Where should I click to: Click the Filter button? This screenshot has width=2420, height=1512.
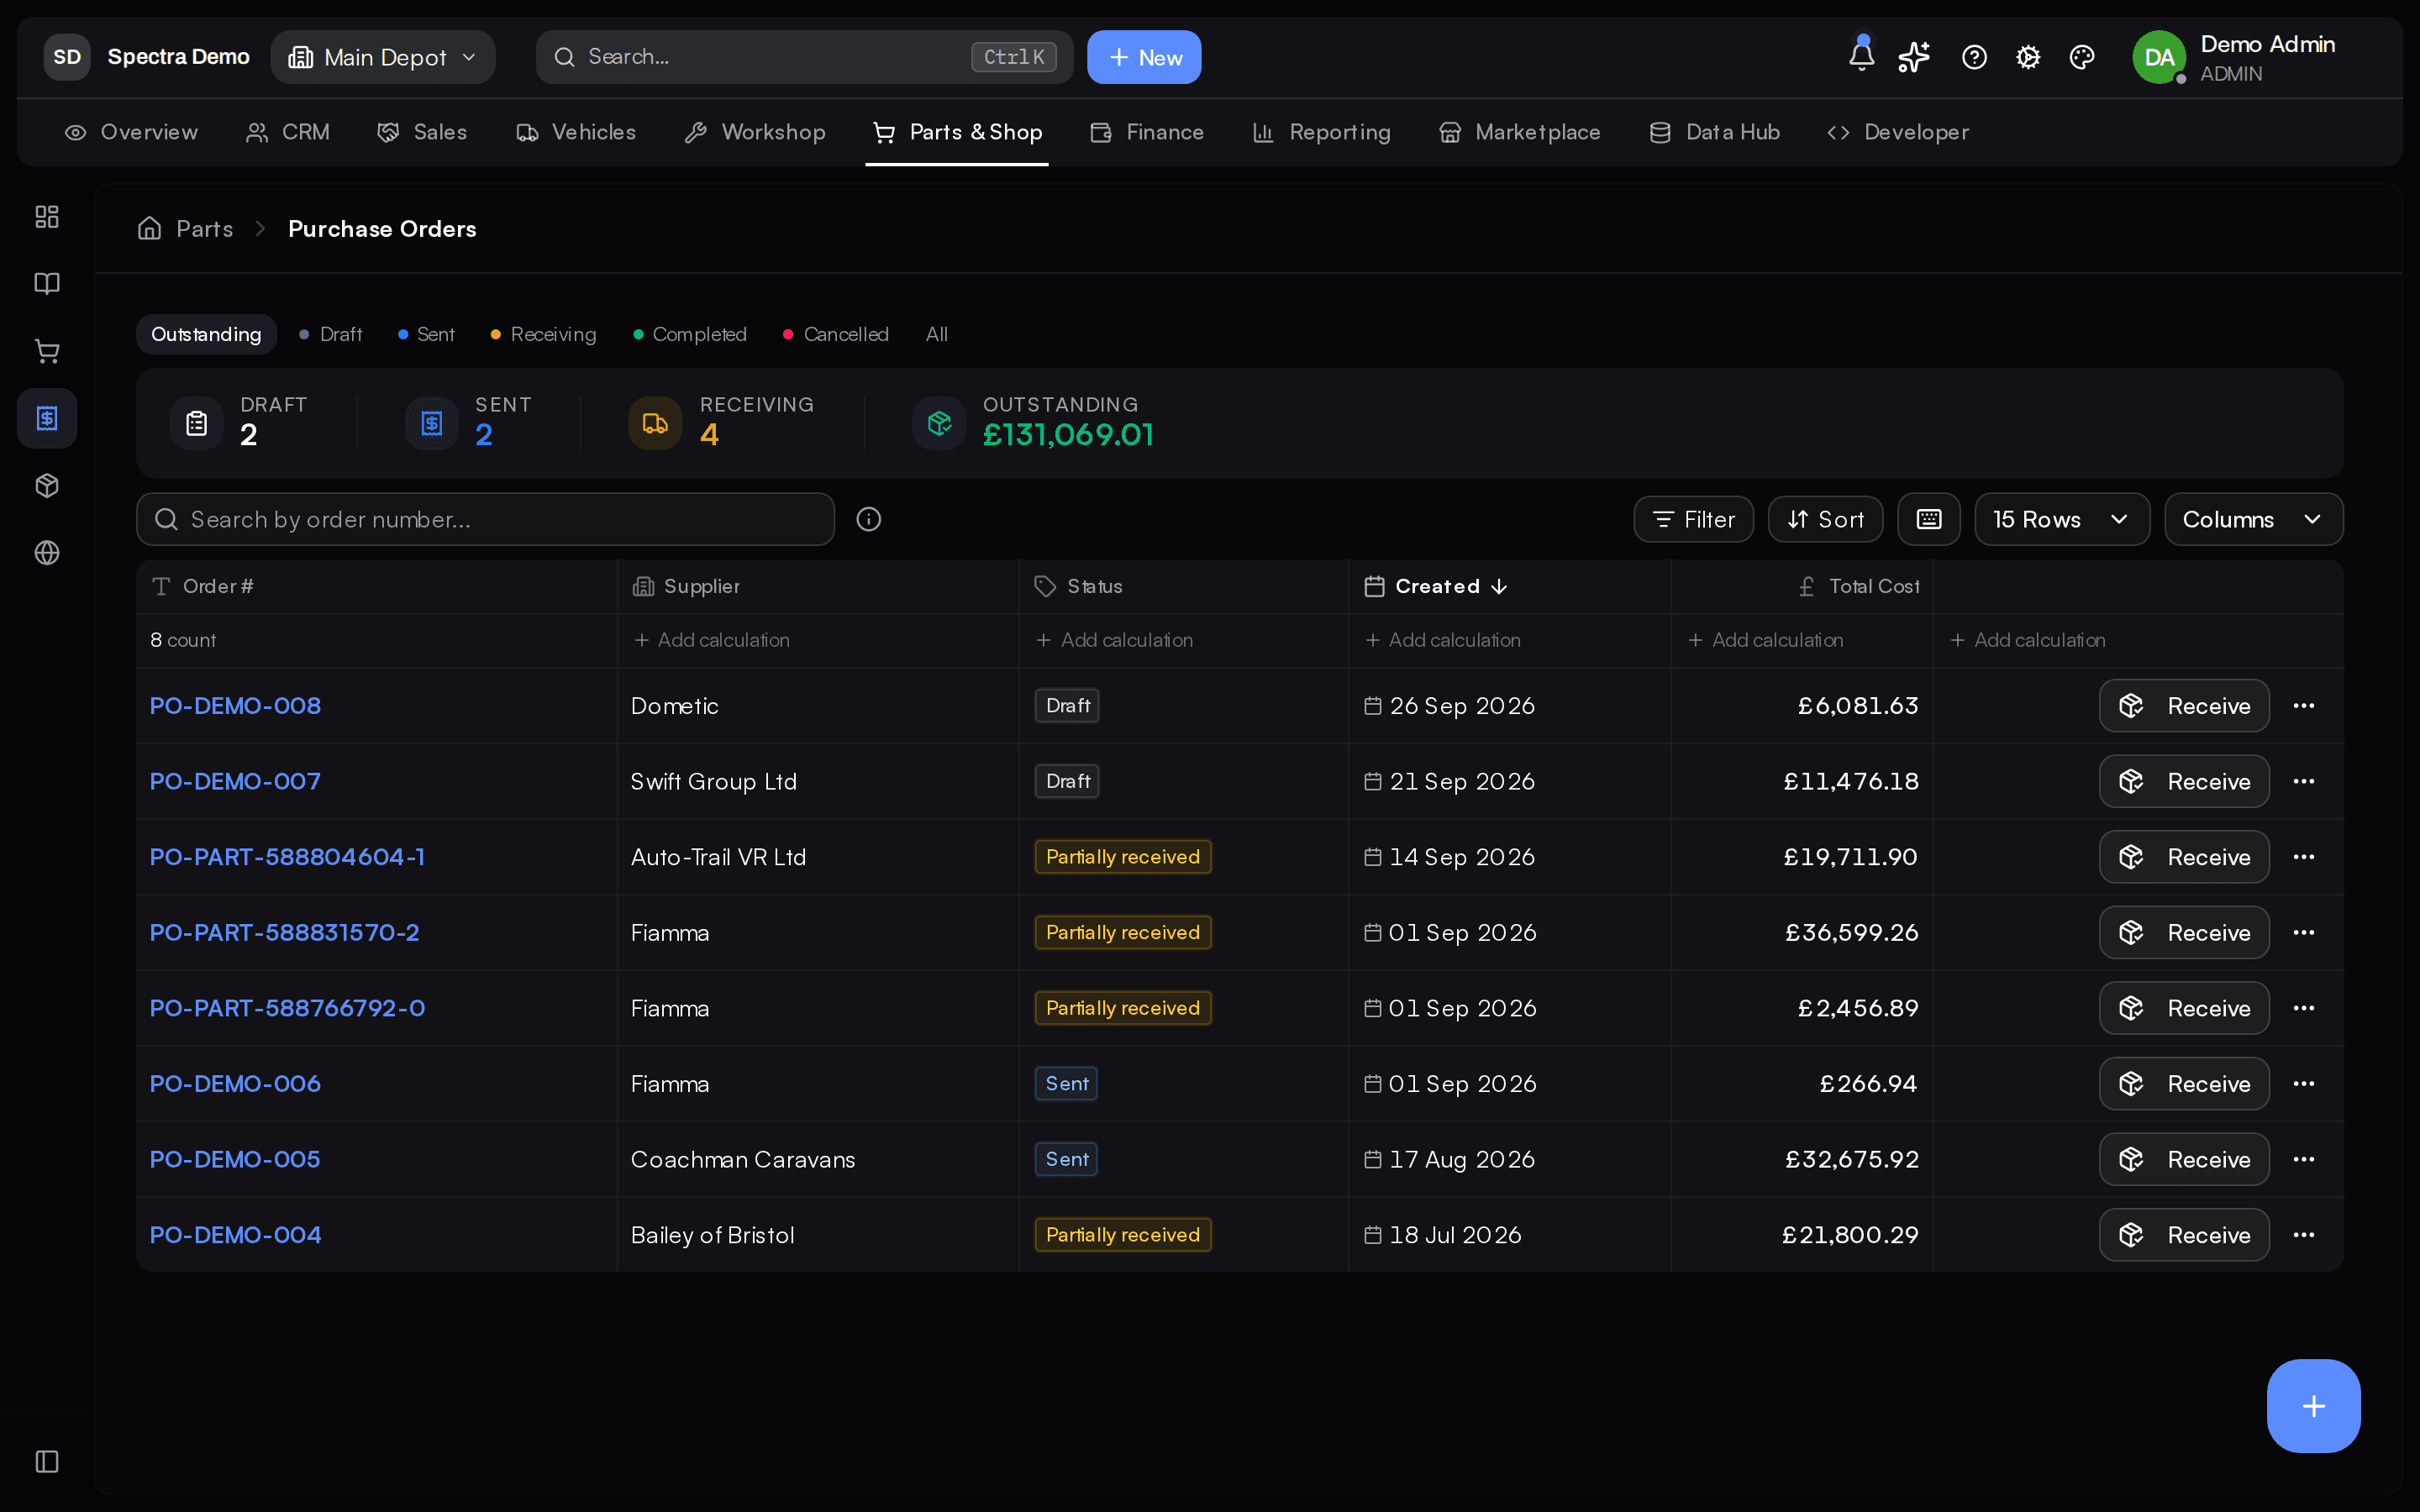[1693, 519]
